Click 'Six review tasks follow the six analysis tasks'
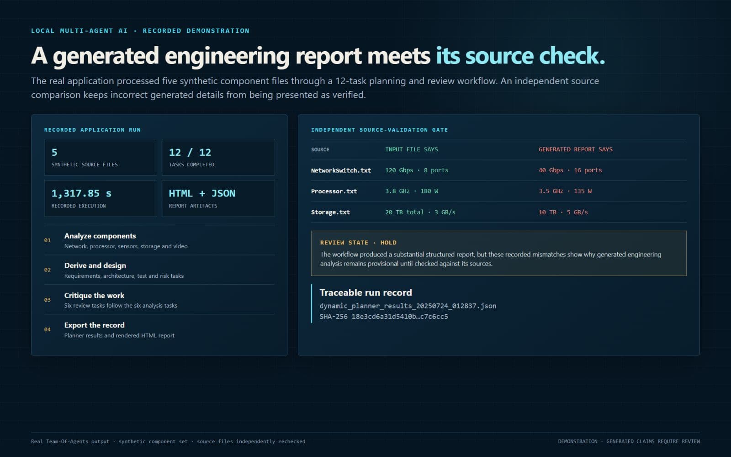Viewport: 731px width, 457px height. [x=121, y=306]
